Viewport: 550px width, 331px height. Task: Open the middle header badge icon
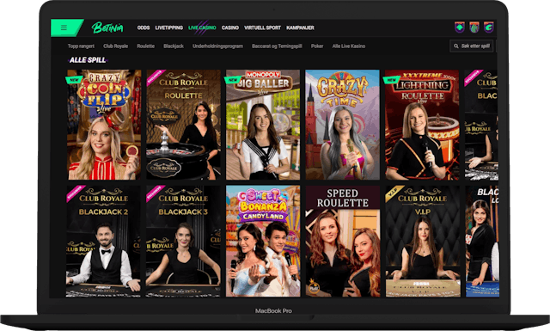click(x=474, y=27)
